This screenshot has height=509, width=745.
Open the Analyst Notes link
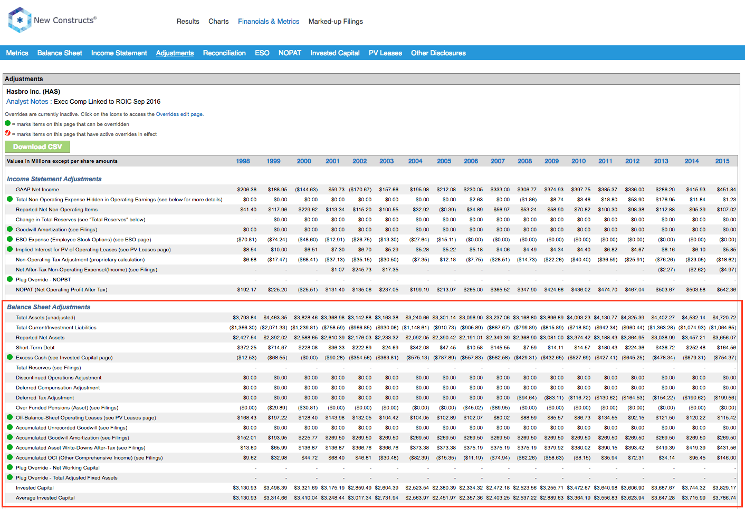tap(27, 102)
